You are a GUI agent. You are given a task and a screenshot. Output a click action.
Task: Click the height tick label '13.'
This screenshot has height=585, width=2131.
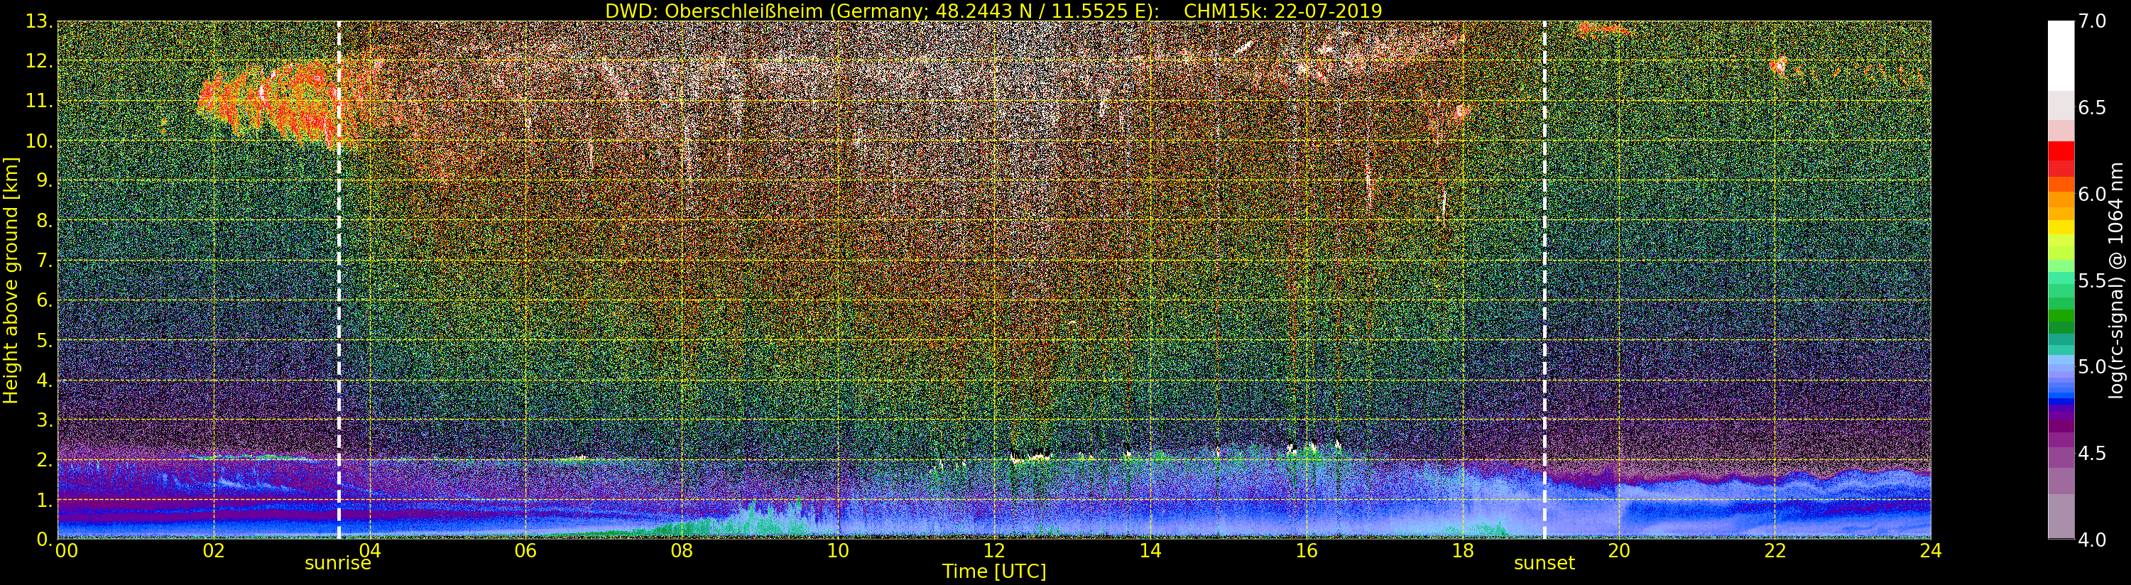(39, 21)
